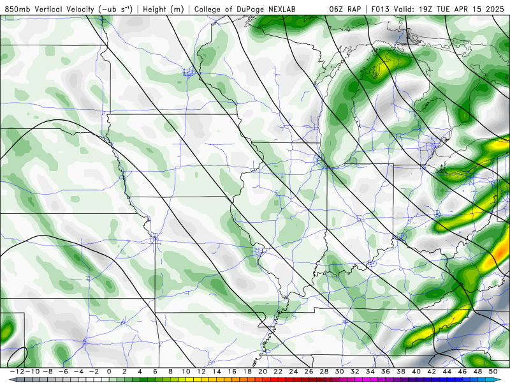The image size is (510, 383).
Task: Click the '44' value on the color scale
Action: click(447, 372)
